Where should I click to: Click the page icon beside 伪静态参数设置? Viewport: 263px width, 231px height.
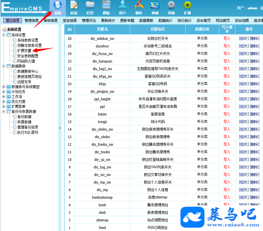pos(15,45)
